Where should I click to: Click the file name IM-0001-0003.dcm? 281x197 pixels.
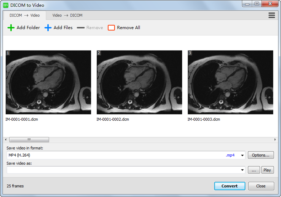204,119
